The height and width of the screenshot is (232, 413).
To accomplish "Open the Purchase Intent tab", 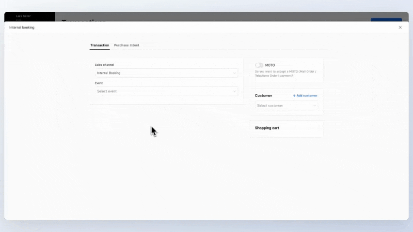I will pos(127,45).
